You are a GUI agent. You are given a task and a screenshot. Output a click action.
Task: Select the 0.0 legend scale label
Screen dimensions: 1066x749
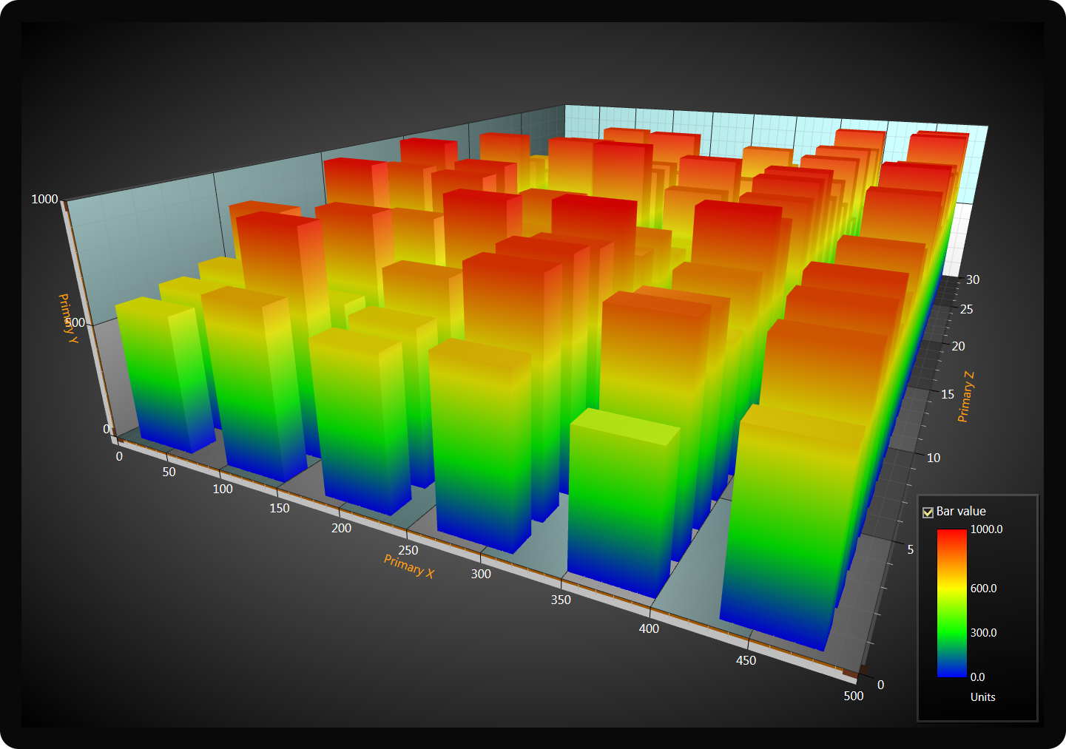[x=977, y=677]
